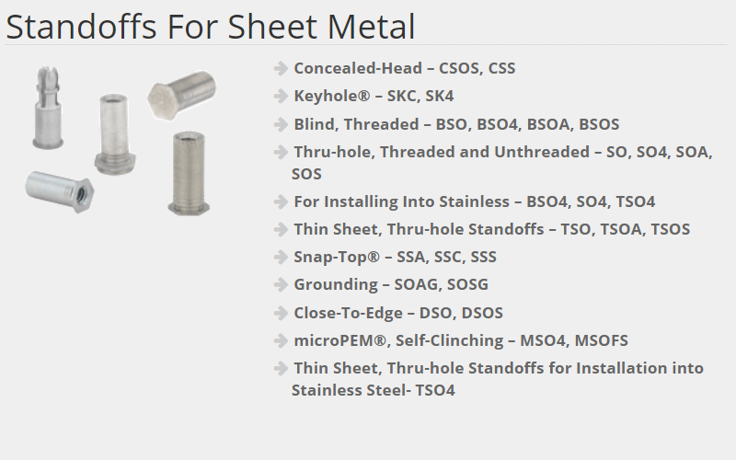Open Concealed-Head – CSOS, CSS link
The height and width of the screenshot is (460, 736).
(x=404, y=68)
